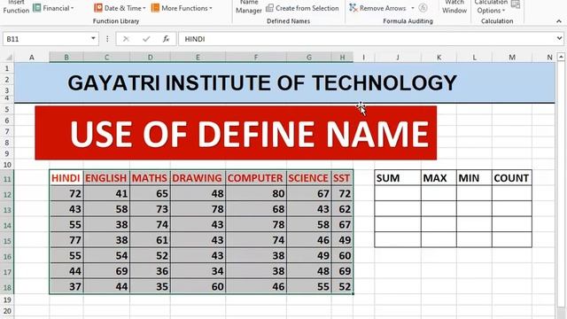Click the fx Insert Function icon
The width and height of the screenshot is (567, 319).
pos(166,39)
